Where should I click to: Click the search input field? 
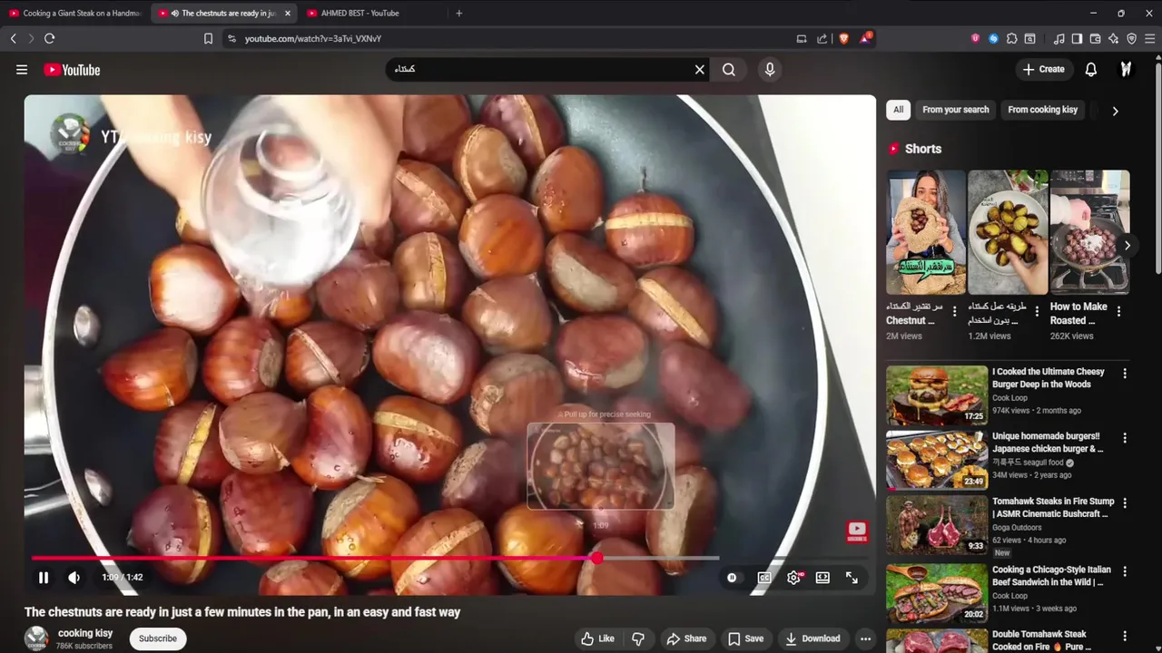click(x=540, y=70)
